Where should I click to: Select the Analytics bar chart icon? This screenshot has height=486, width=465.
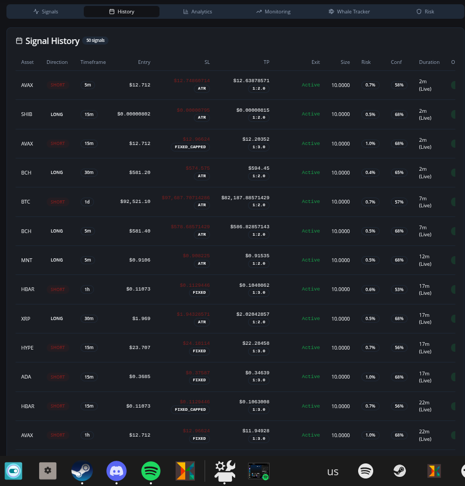tap(185, 11)
